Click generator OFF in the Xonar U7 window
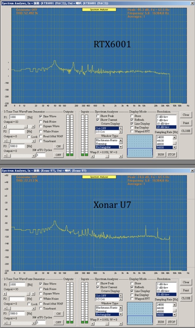 [x=58, y=322]
